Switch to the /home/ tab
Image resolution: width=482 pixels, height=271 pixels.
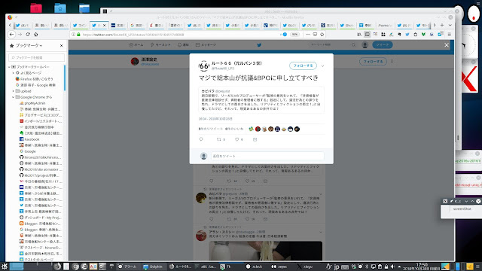tap(385, 25)
